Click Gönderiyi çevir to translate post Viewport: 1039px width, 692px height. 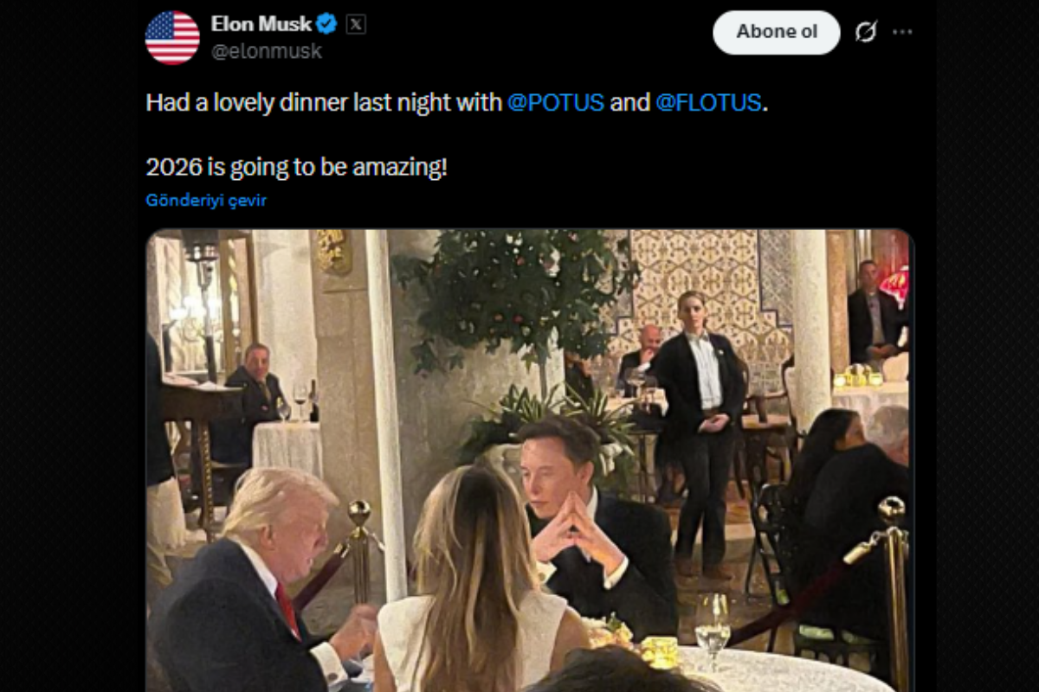(x=206, y=200)
